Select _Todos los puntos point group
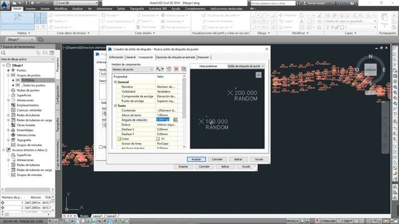Image resolution: width=399 pixels, height=224 pixels. 33,85
